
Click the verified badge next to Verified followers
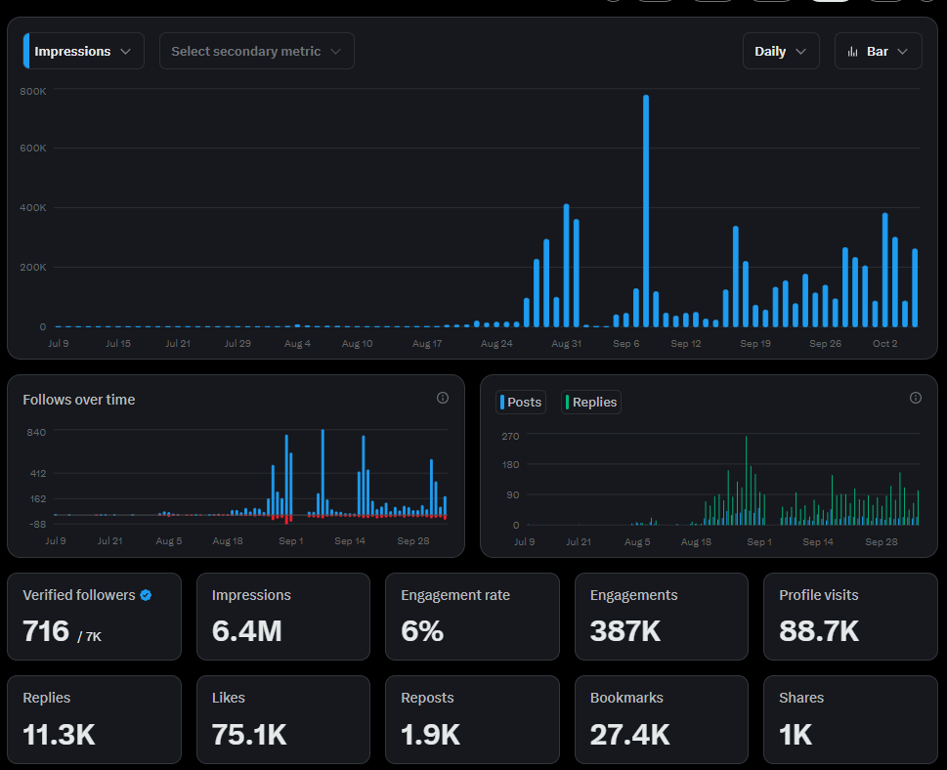[x=146, y=595]
